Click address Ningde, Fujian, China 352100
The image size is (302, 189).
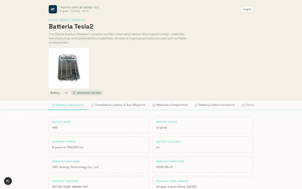tap(176, 187)
